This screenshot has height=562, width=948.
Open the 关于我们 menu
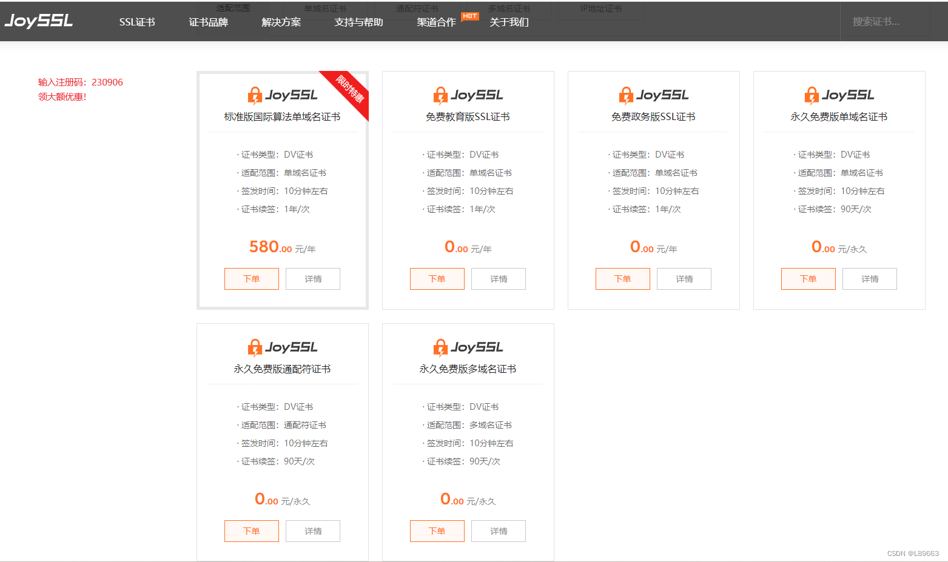[x=509, y=22]
